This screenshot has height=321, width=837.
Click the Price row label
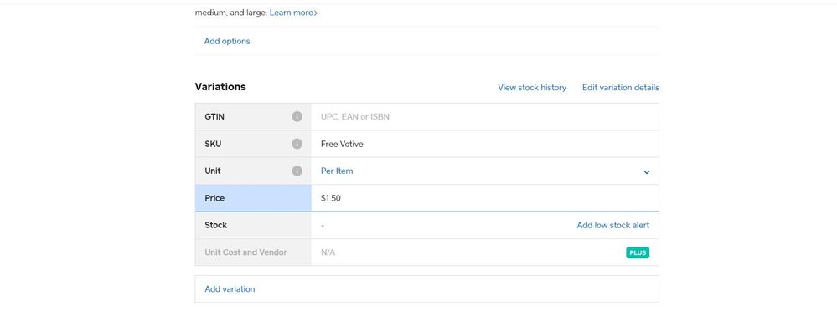click(x=214, y=198)
